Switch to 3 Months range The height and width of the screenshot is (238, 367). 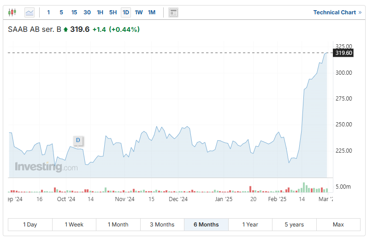[x=162, y=225]
